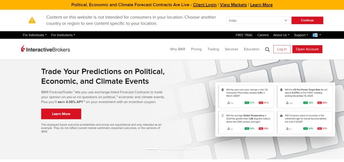Select NO 66% on Fed Funds card
This screenshot has height=162, width=344.
tap(322, 103)
